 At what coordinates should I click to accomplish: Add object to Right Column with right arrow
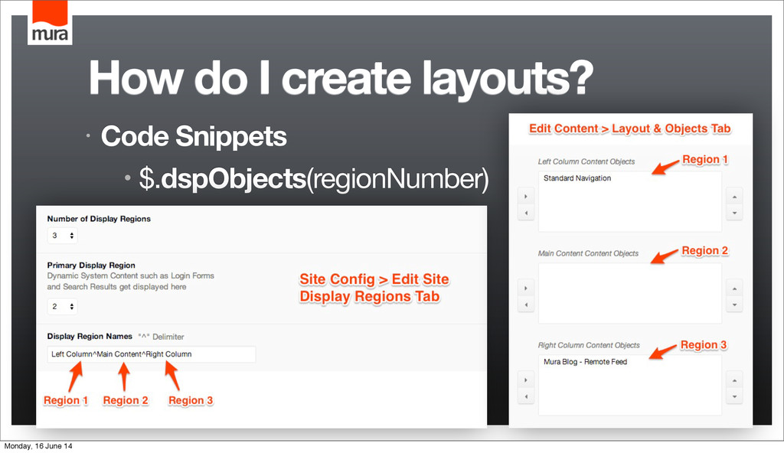(x=525, y=380)
